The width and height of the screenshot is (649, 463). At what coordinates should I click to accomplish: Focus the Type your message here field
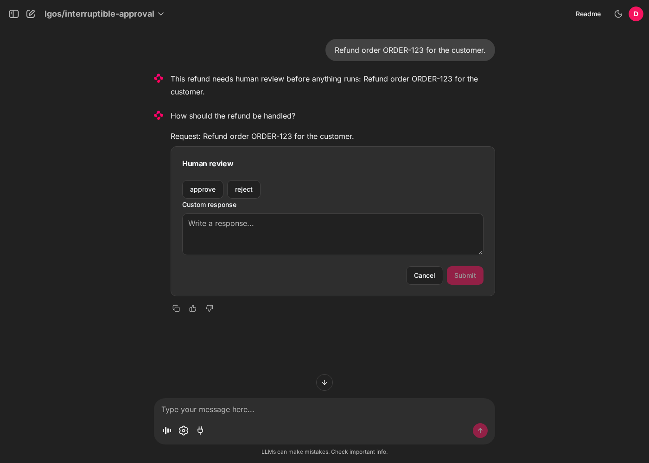coord(324,410)
